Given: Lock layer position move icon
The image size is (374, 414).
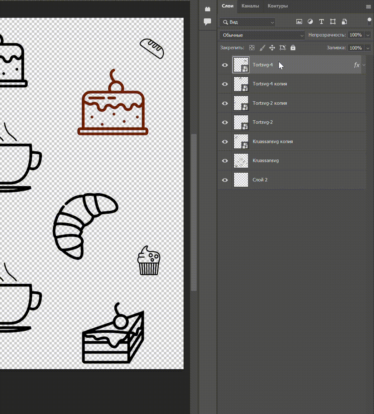Looking at the screenshot, I should coord(272,48).
